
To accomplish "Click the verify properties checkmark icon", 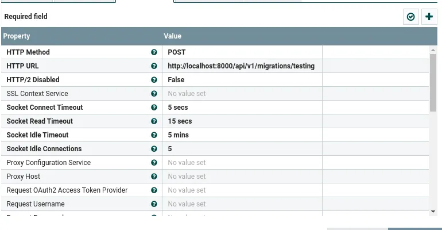I will click(411, 17).
